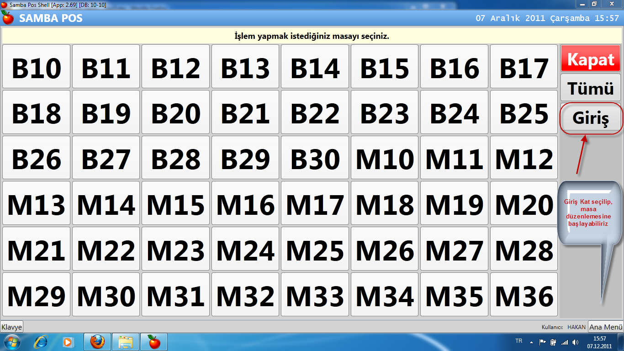Select table B10

(37, 67)
